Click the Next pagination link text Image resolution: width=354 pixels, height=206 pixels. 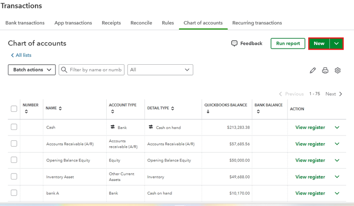330,94
